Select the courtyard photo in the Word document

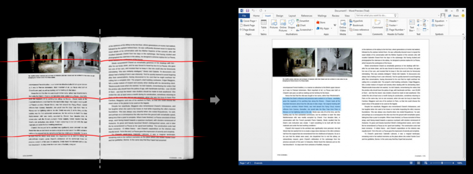tap(293, 62)
